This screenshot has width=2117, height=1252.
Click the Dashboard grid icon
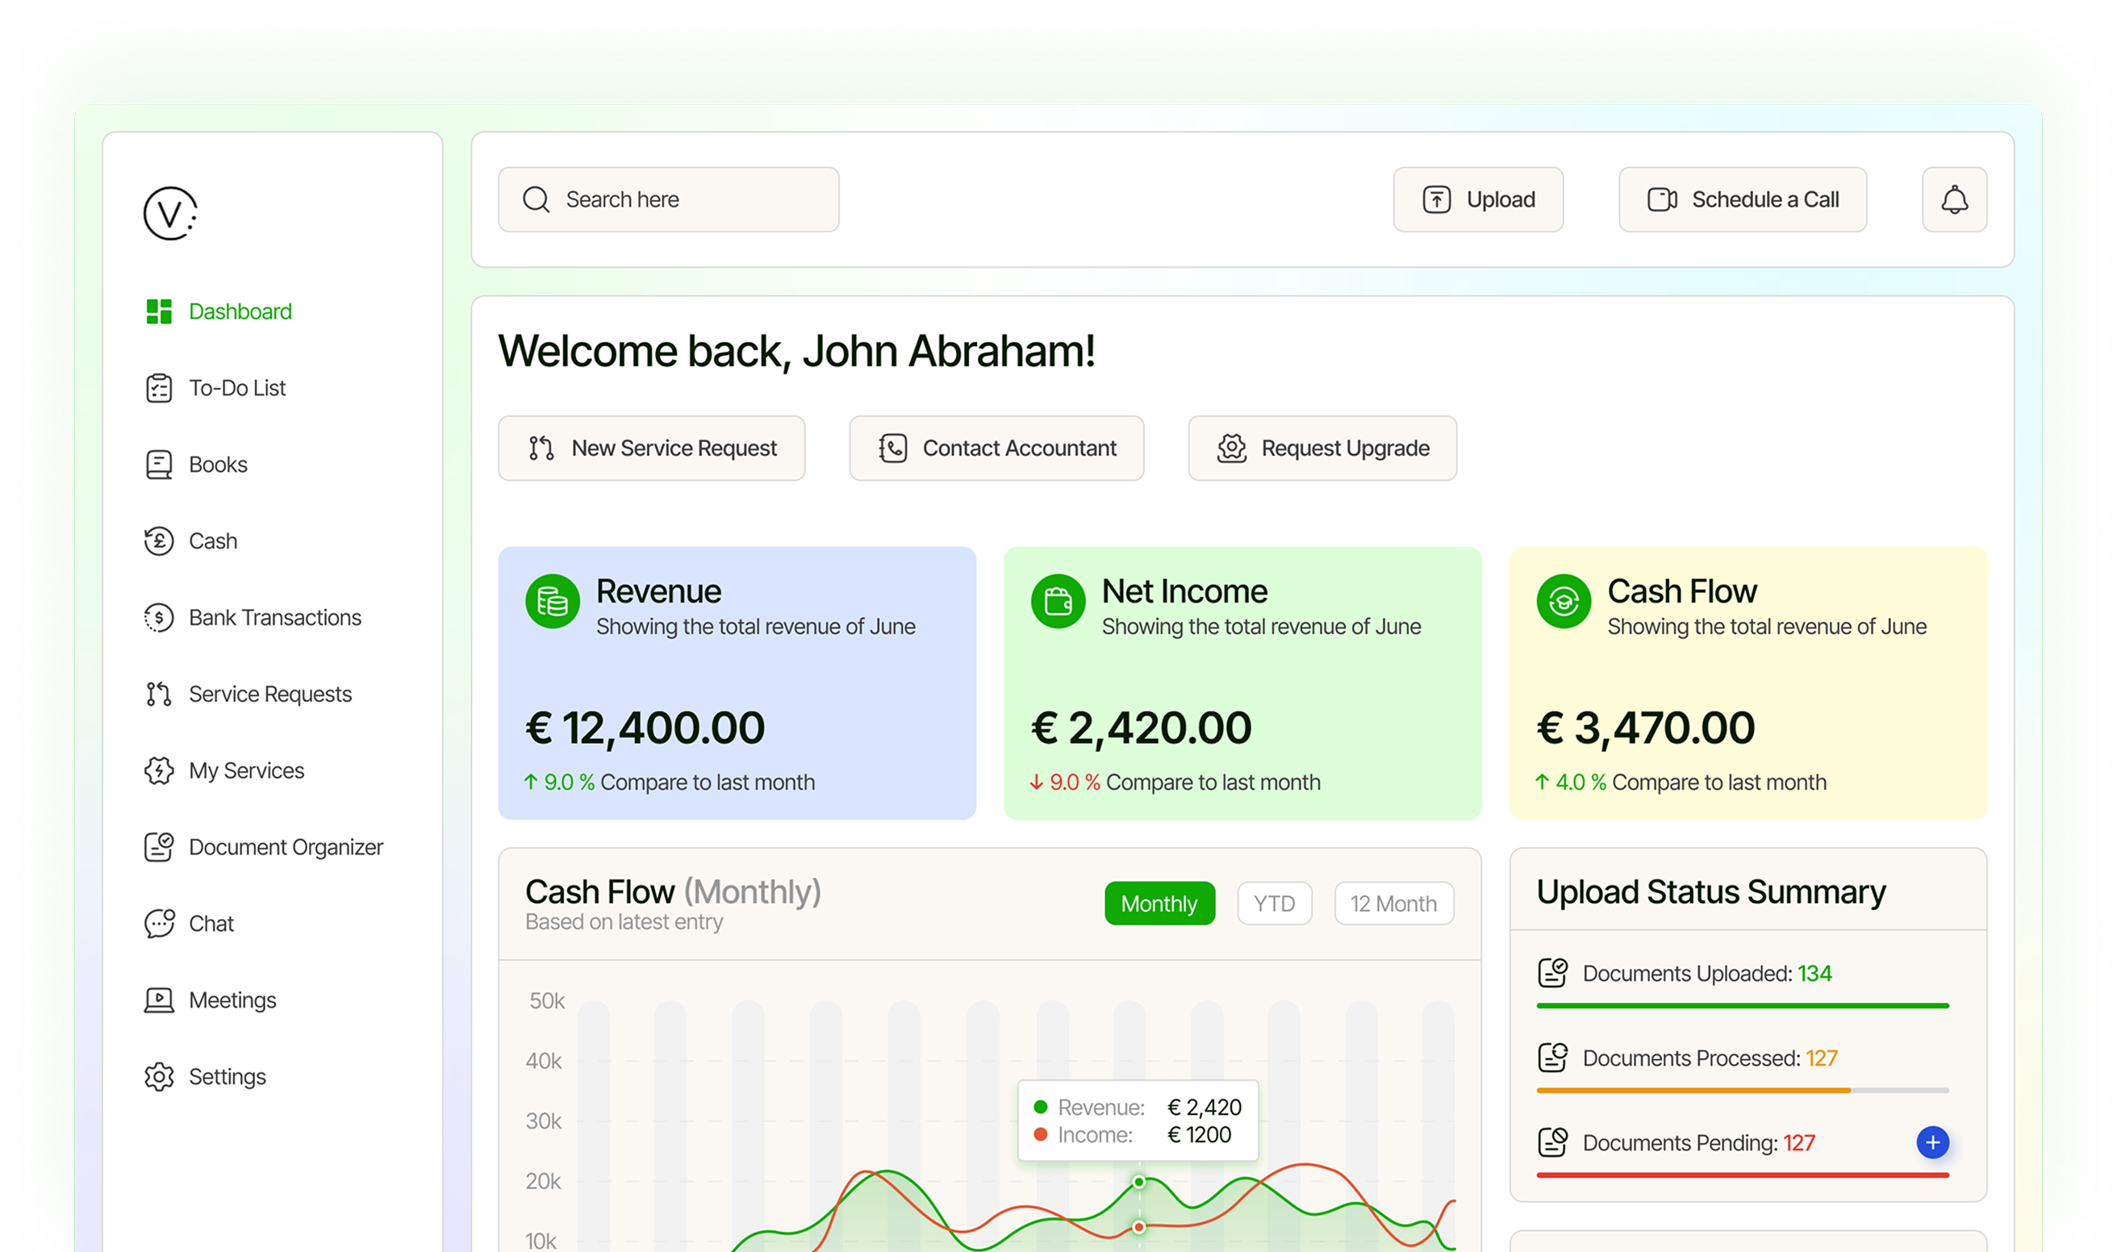(x=159, y=311)
